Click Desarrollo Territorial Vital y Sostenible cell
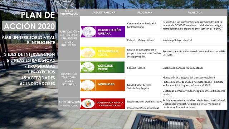Image resolution: width=229 pixels, height=129 pixels. [x=69, y=79]
